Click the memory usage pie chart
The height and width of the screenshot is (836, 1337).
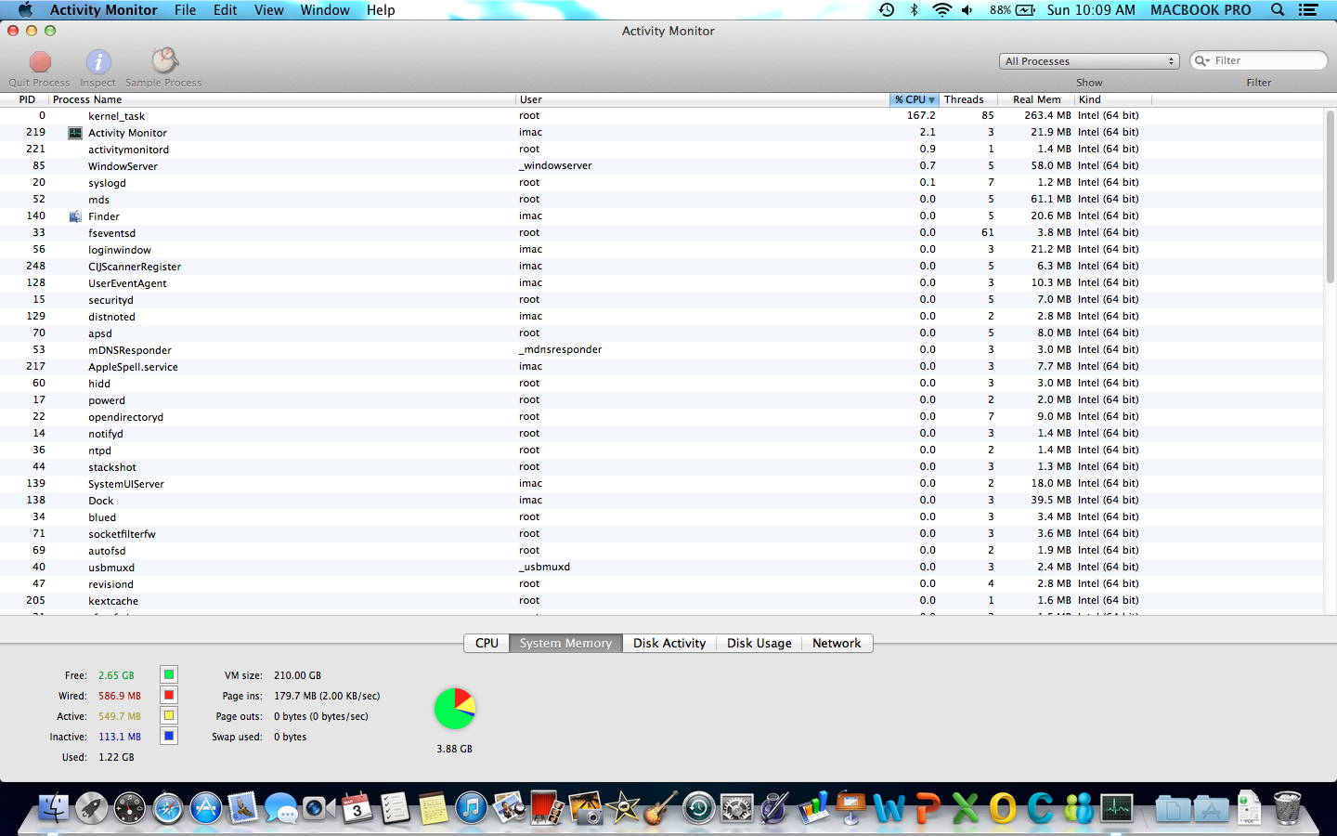tap(455, 709)
